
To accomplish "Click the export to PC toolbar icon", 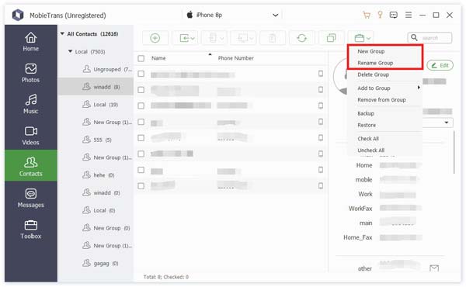I will [x=244, y=38].
